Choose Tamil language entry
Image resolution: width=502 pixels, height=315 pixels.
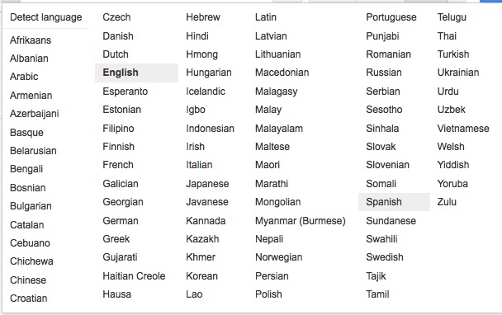377,294
